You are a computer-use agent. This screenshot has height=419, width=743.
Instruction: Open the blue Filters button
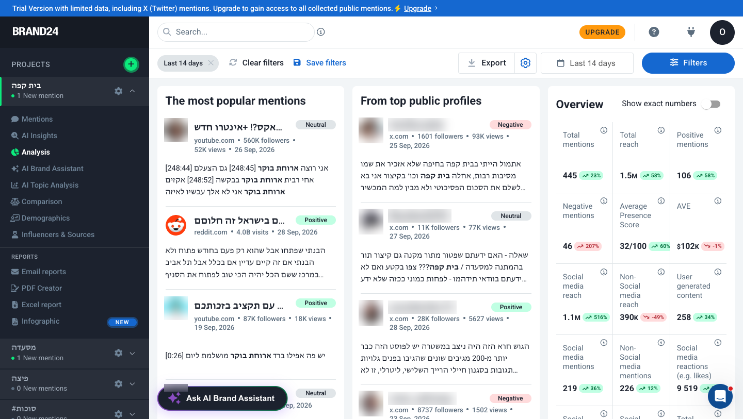688,63
